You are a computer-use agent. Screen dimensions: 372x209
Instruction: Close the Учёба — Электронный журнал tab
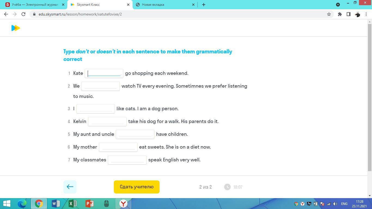63,5
